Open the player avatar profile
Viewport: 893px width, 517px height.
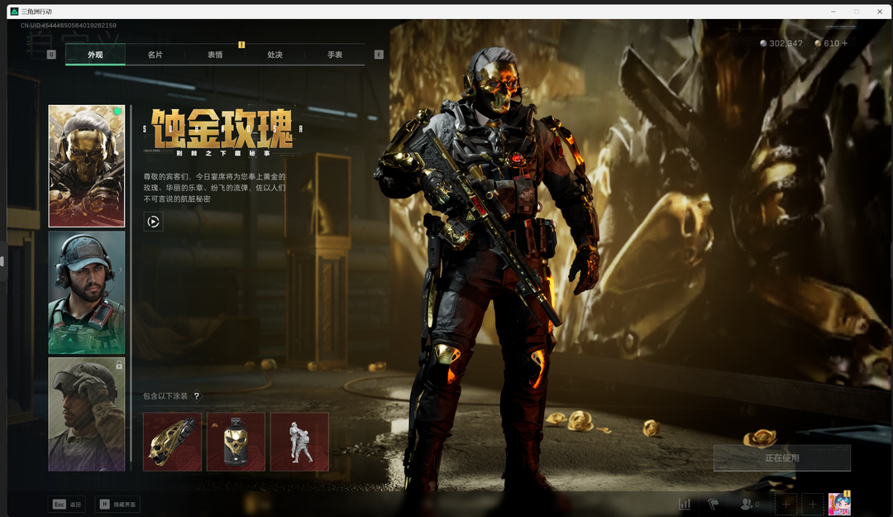point(839,504)
